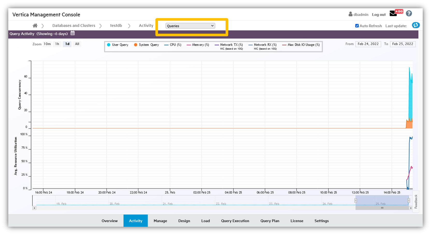Open the From date field Feb 24, 2022
This screenshot has width=431, height=235.
(368, 44)
